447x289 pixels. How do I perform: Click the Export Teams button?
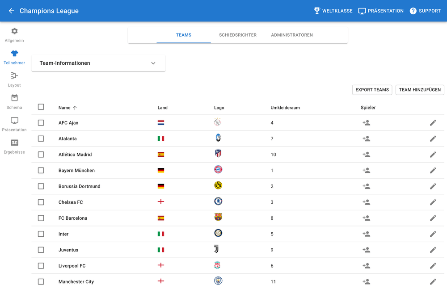[372, 90]
